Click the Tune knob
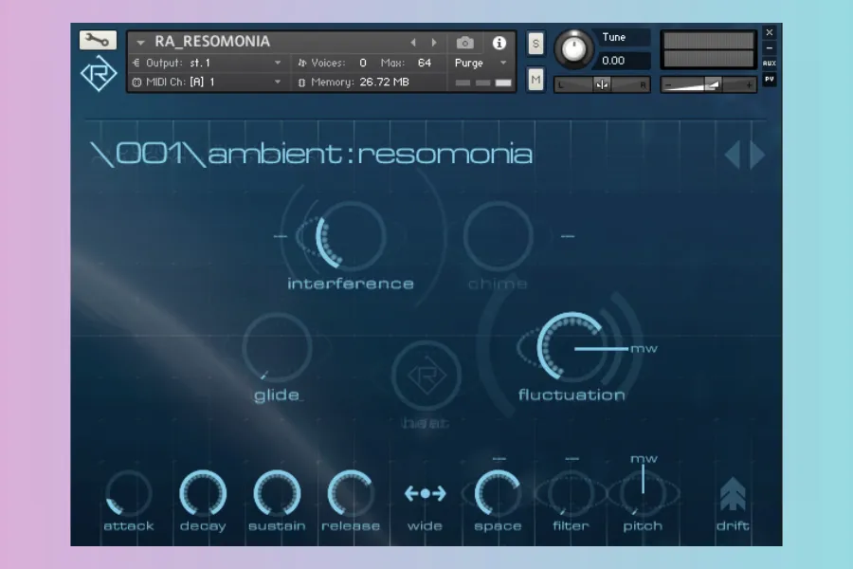Screen dimensions: 853x569 point(573,49)
